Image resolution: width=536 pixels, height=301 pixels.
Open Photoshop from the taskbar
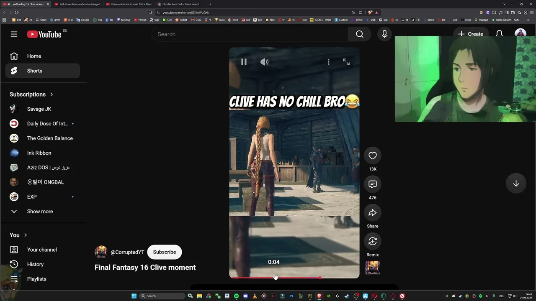click(291, 296)
